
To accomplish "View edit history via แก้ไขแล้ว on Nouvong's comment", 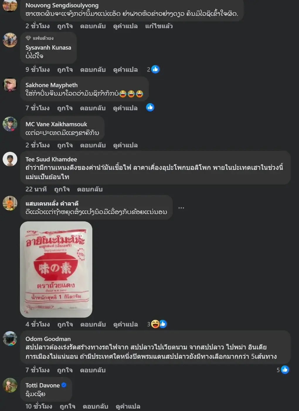I will pyautogui.click(x=159, y=26).
